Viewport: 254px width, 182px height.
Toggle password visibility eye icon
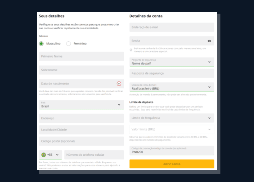pos(209,41)
